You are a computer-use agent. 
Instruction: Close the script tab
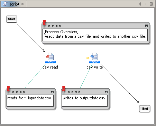pyautogui.click(x=22, y=4)
